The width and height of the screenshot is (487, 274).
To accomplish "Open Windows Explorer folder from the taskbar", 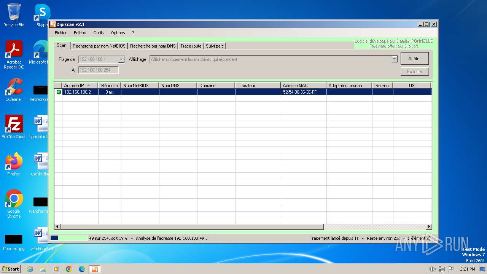I will [43, 269].
